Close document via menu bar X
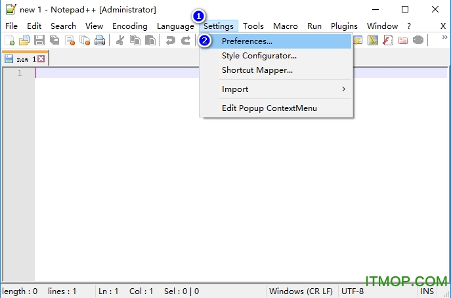Image resolution: width=451 pixels, height=298 pixels. point(443,26)
